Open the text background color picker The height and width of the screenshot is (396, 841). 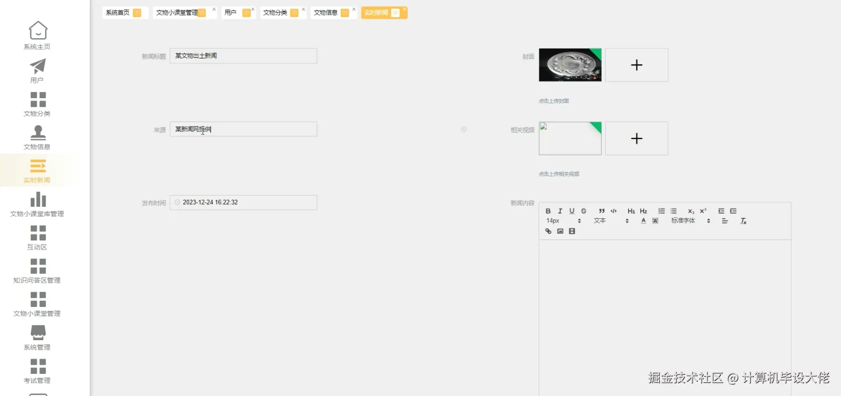pos(655,221)
